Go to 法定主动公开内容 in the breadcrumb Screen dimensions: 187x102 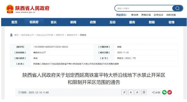(45, 35)
